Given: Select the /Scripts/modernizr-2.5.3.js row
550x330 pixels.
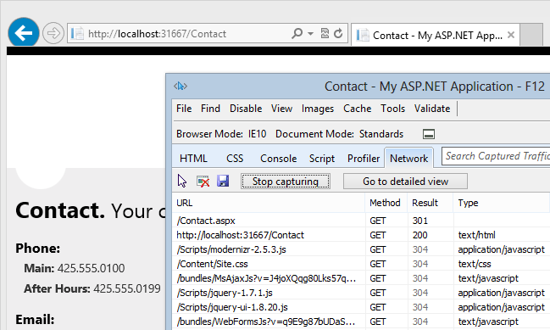Looking at the screenshot, I should (x=361, y=249).
